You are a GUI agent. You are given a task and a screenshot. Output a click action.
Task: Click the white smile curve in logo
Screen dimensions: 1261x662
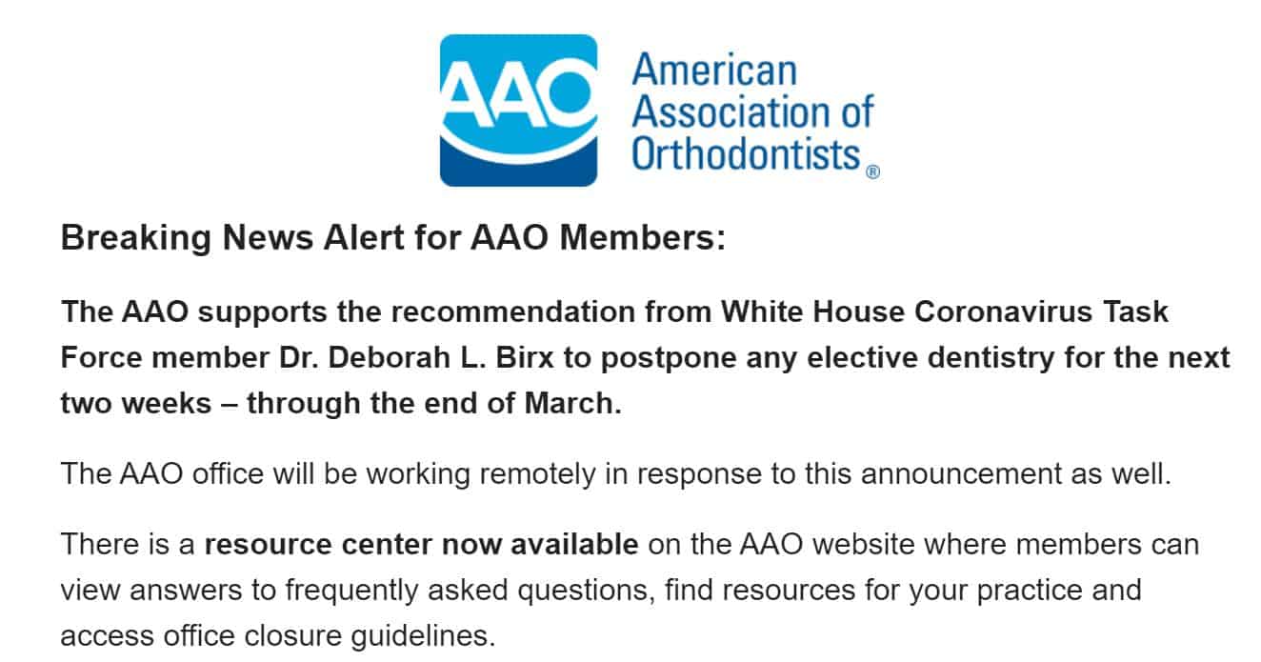pos(518,141)
